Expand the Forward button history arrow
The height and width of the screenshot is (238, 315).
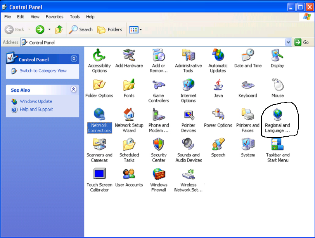pos(49,30)
